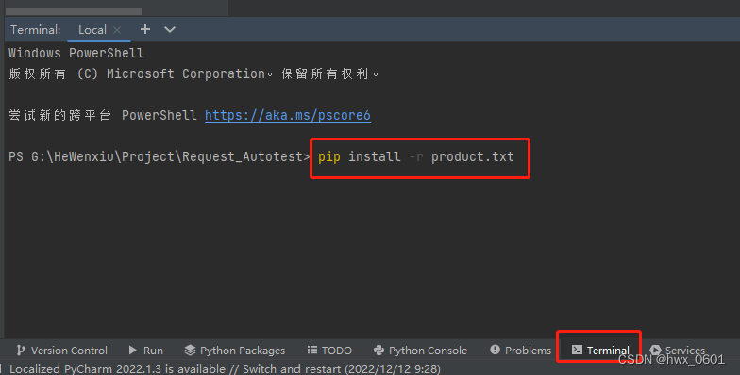Open the Python Console tool window
The image size is (740, 375).
click(421, 351)
